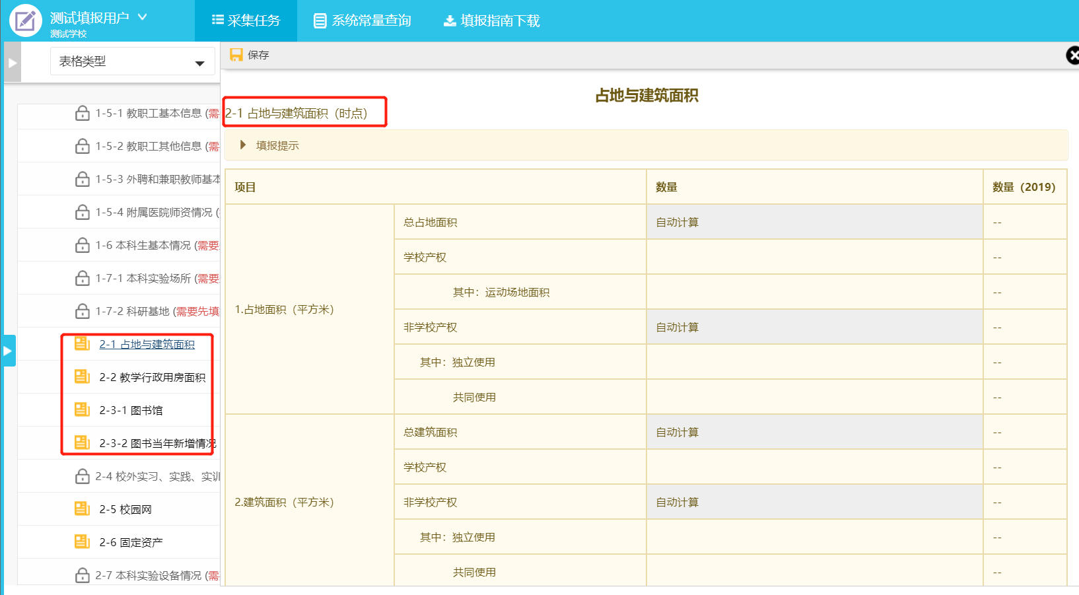This screenshot has width=1079, height=595.
Task: Switch to the 采集任务 tab
Action: (x=246, y=21)
